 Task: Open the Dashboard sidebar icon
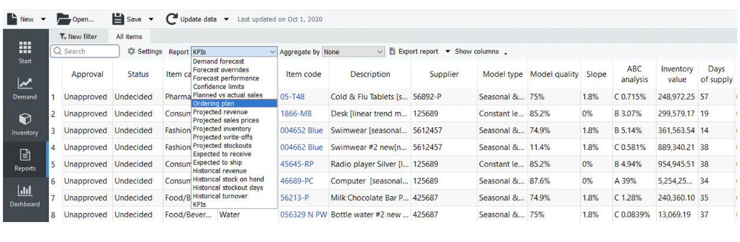(25, 195)
